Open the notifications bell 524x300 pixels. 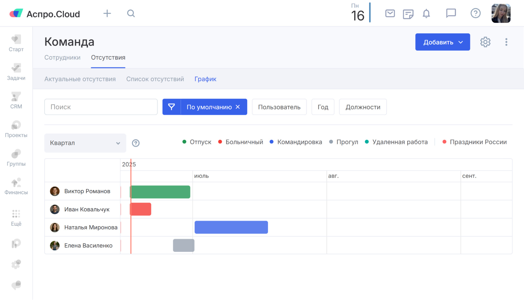click(426, 13)
